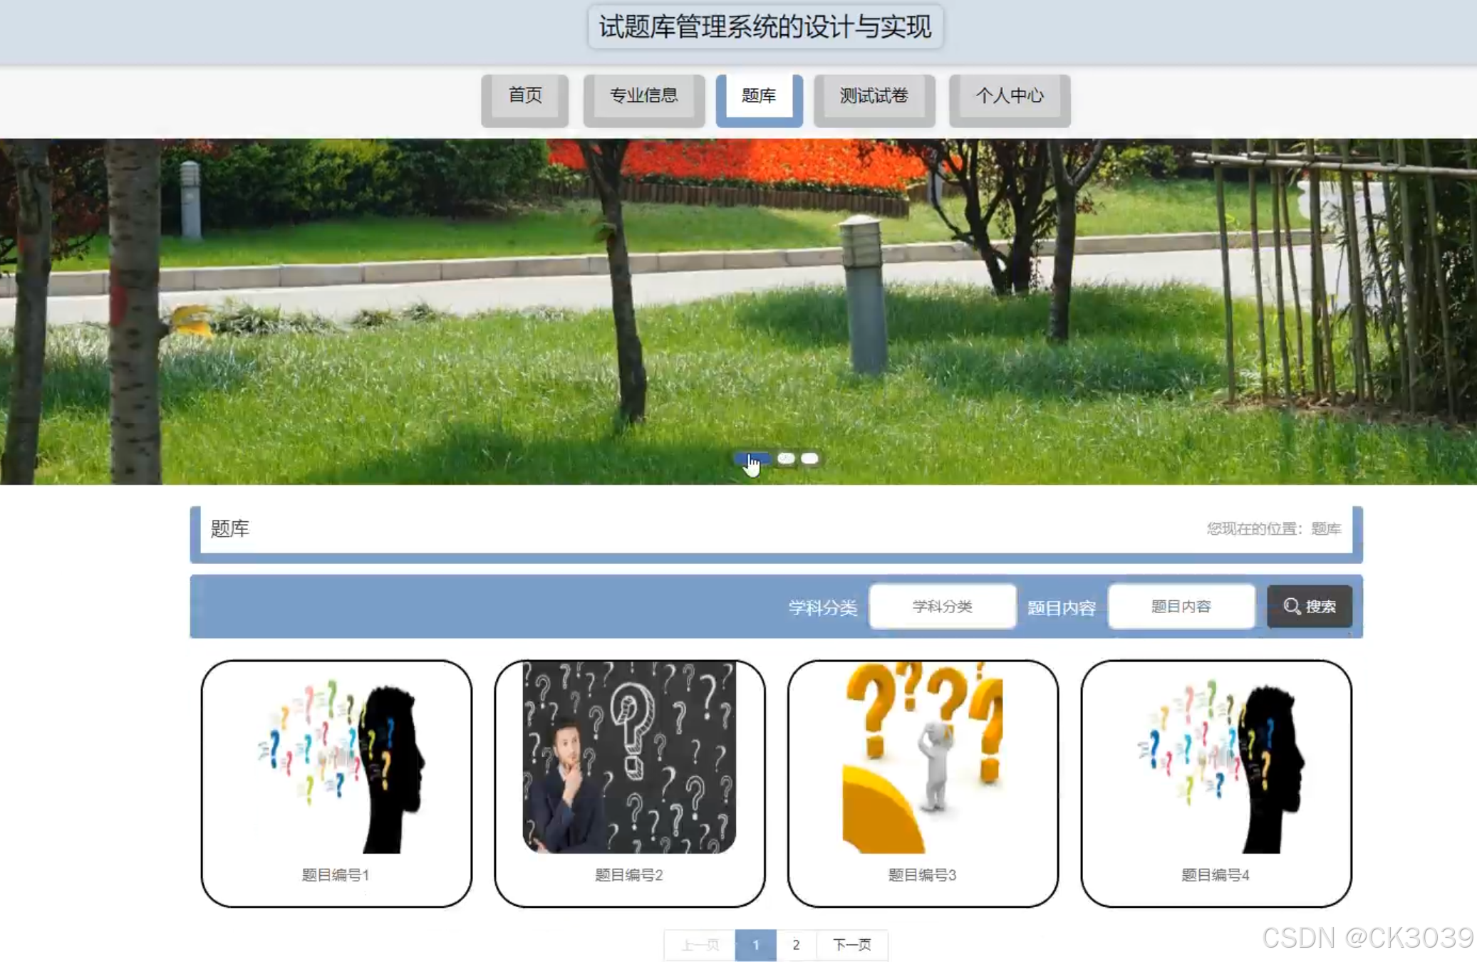Select page 1 in pagination
Viewport: 1477px width, 962px height.
(755, 945)
